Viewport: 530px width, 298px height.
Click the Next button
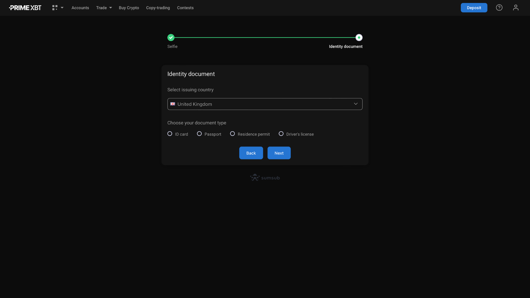click(279, 153)
